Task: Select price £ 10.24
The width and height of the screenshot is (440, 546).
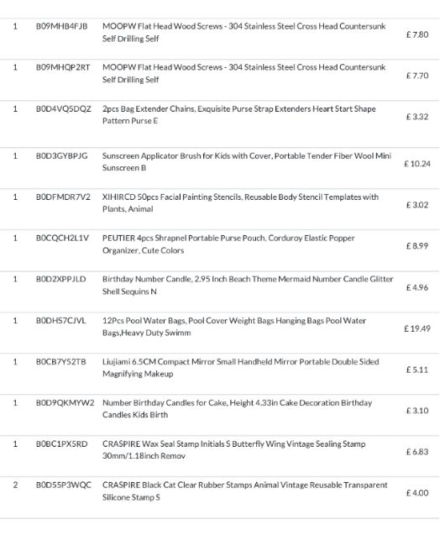Action: tap(417, 164)
